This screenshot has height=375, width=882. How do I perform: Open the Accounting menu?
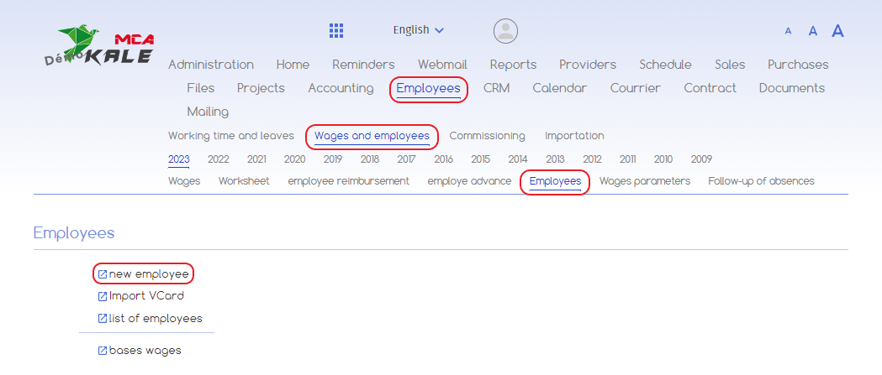point(341,88)
